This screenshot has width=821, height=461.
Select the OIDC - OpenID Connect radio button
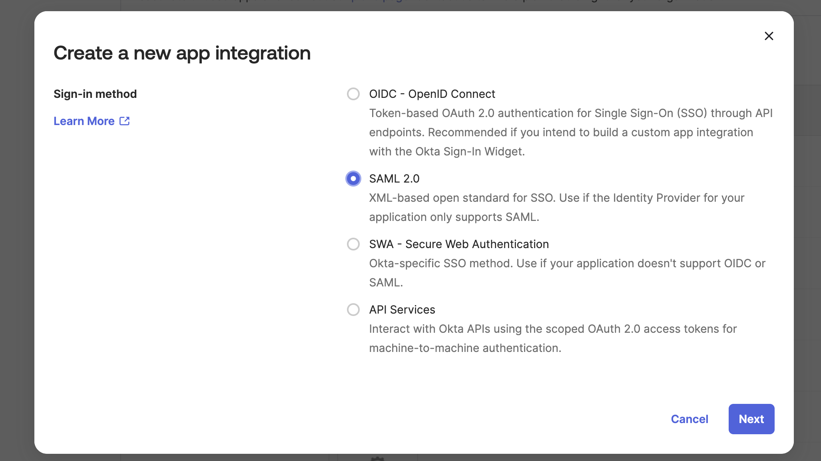(x=353, y=94)
